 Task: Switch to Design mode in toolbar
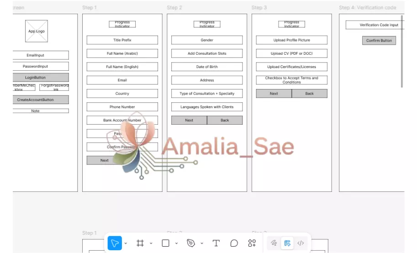pos(287,243)
